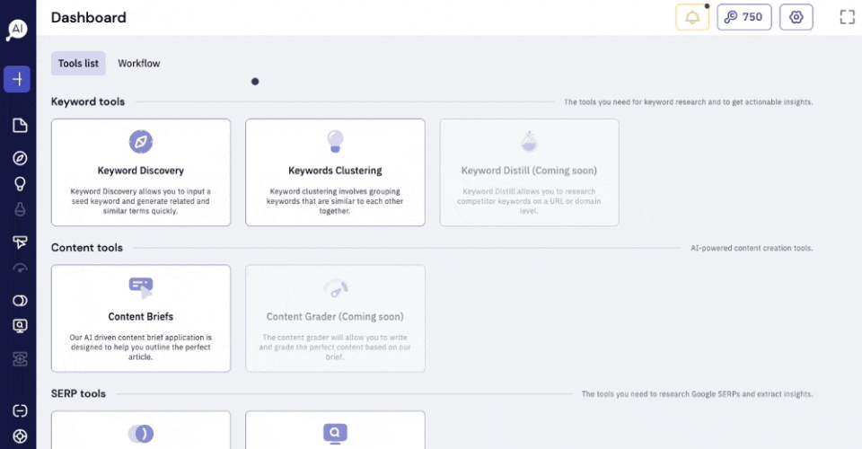
Task: Click the gauge icon in Content Grader card
Action: click(x=335, y=288)
